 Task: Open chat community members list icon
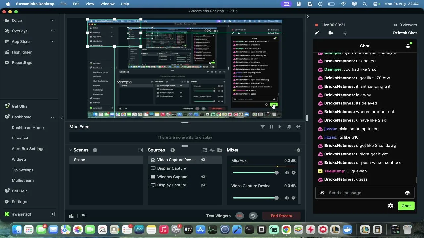point(408,46)
